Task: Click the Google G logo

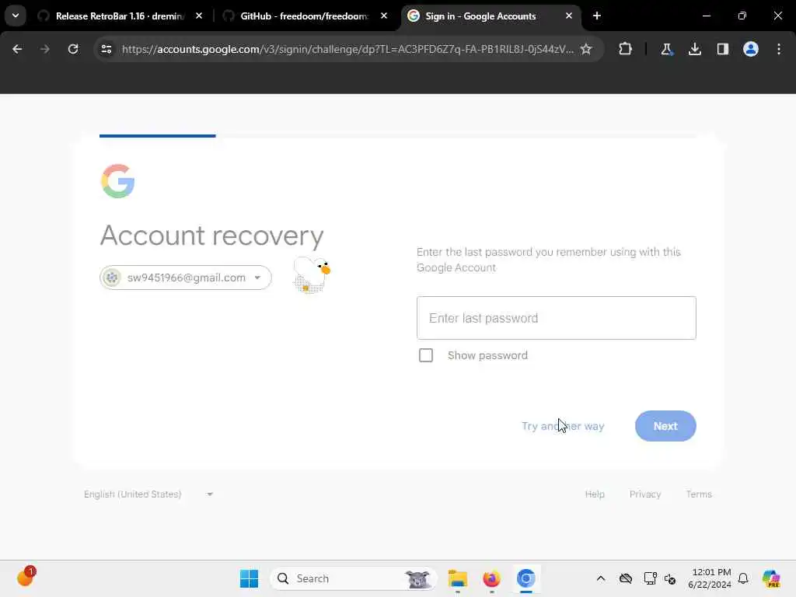Action: [x=118, y=180]
